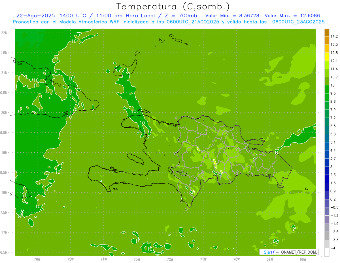The height and width of the screenshot is (263, 340).
Task: Click the "-3.3" colorbar label
Action: click(x=334, y=240)
